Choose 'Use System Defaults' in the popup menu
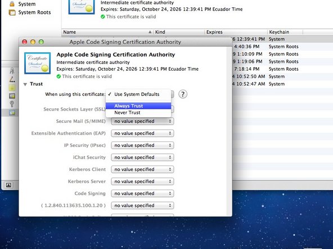This screenshot has height=249, width=333. pyautogui.click(x=138, y=94)
